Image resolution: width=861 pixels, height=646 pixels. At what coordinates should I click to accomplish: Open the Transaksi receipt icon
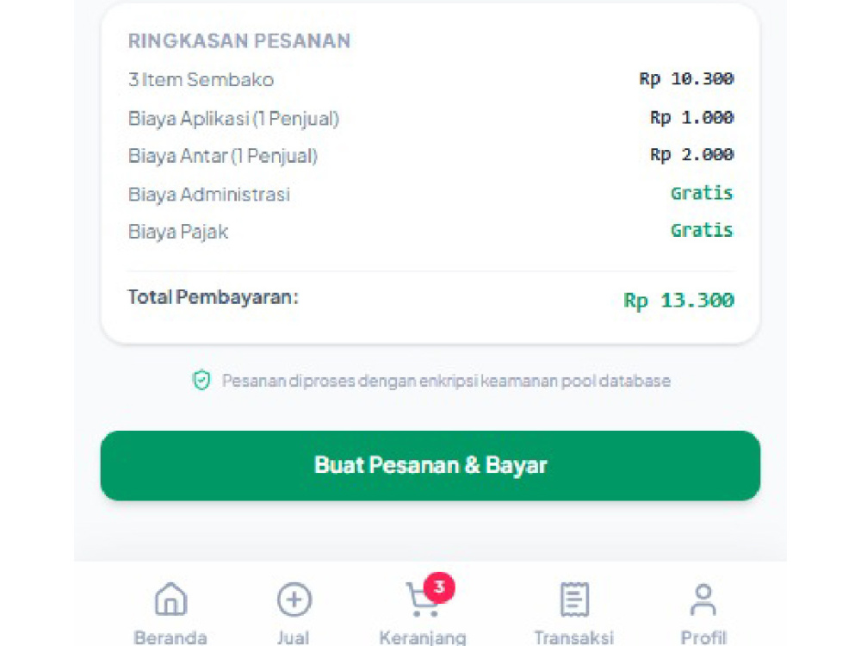[x=574, y=599]
